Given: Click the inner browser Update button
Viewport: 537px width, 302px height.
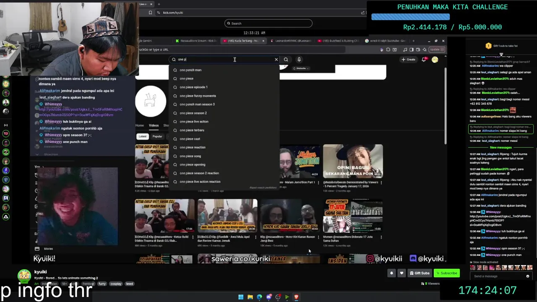Looking at the screenshot, I should pyautogui.click(x=437, y=49).
